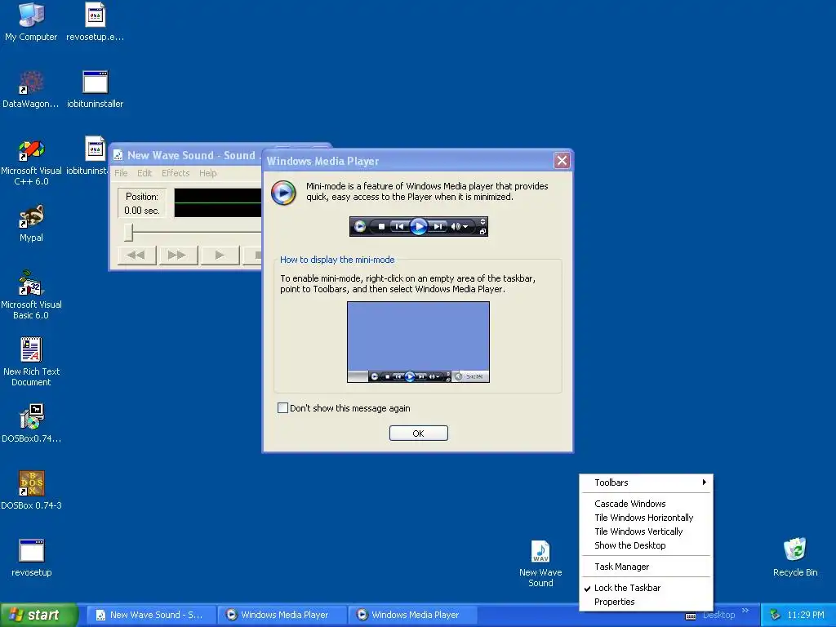Viewport: 836px width, 627px height.
Task: Choose Tile Windows Horizontally
Action: 647,518
